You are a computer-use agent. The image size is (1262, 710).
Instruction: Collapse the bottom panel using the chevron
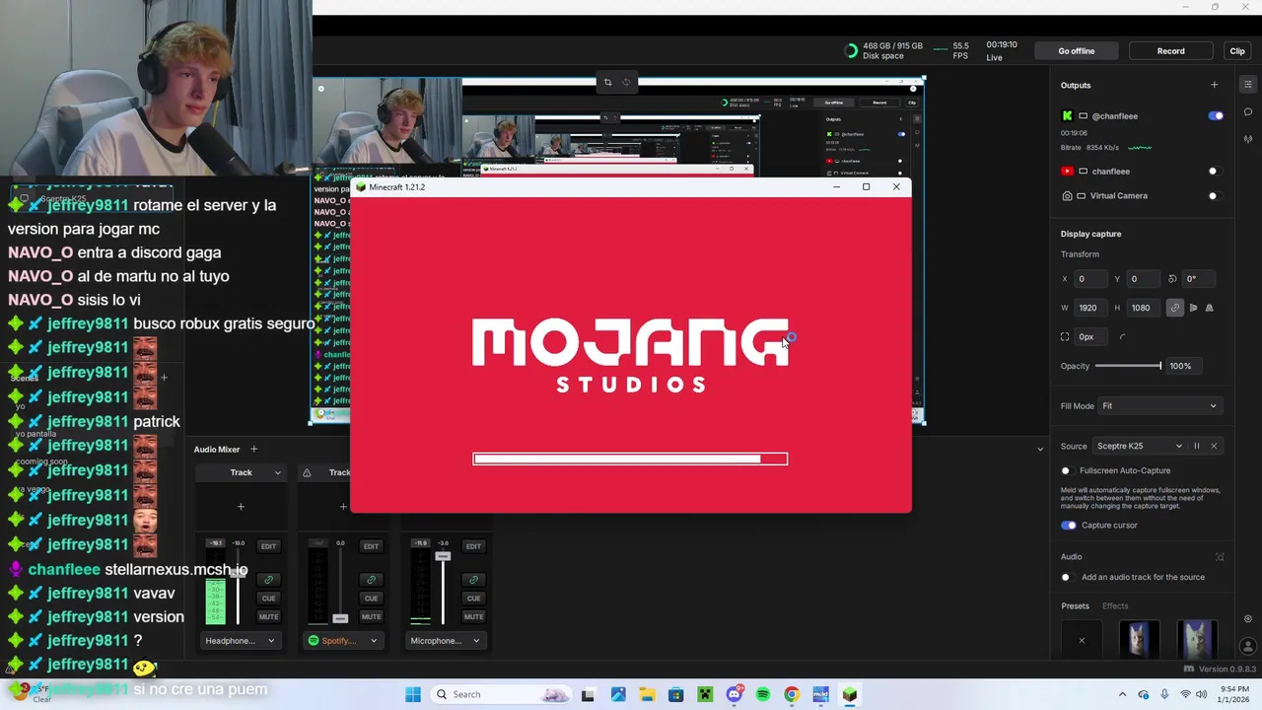1040,450
